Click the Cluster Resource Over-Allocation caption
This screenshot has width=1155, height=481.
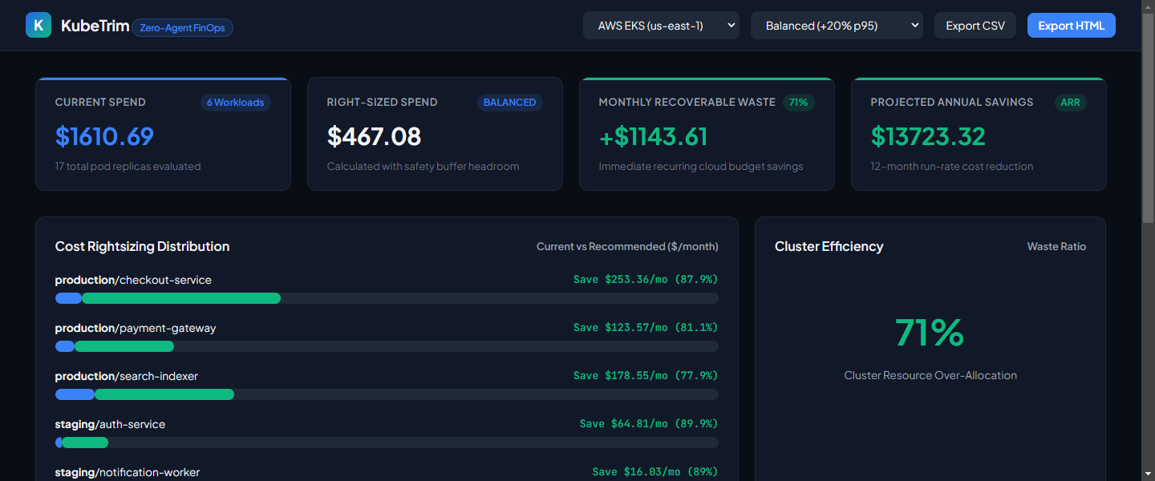pyautogui.click(x=930, y=375)
